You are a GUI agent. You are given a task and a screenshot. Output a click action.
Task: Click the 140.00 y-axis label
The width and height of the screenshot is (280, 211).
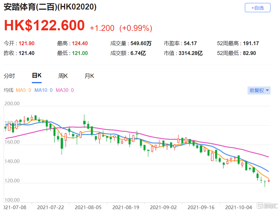[x=12, y=161]
